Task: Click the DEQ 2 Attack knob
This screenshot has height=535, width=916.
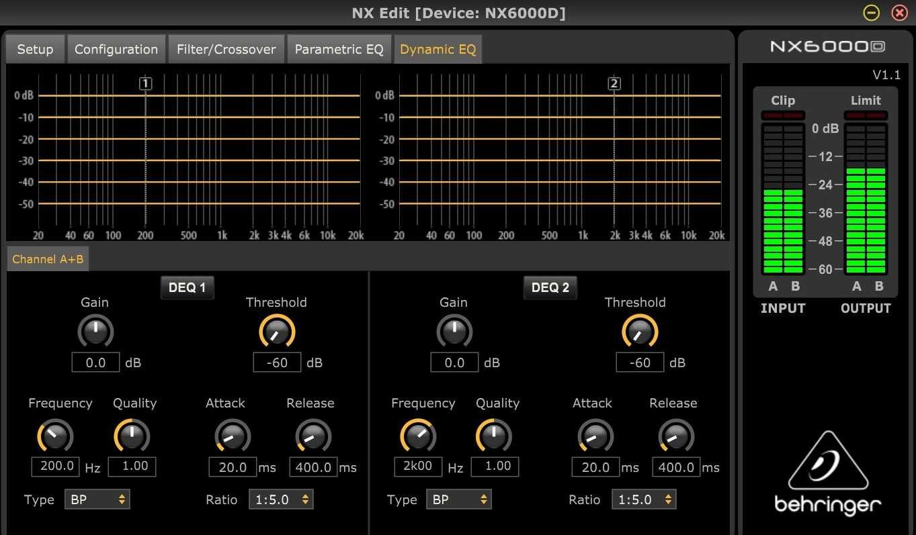Action: pyautogui.click(x=595, y=436)
